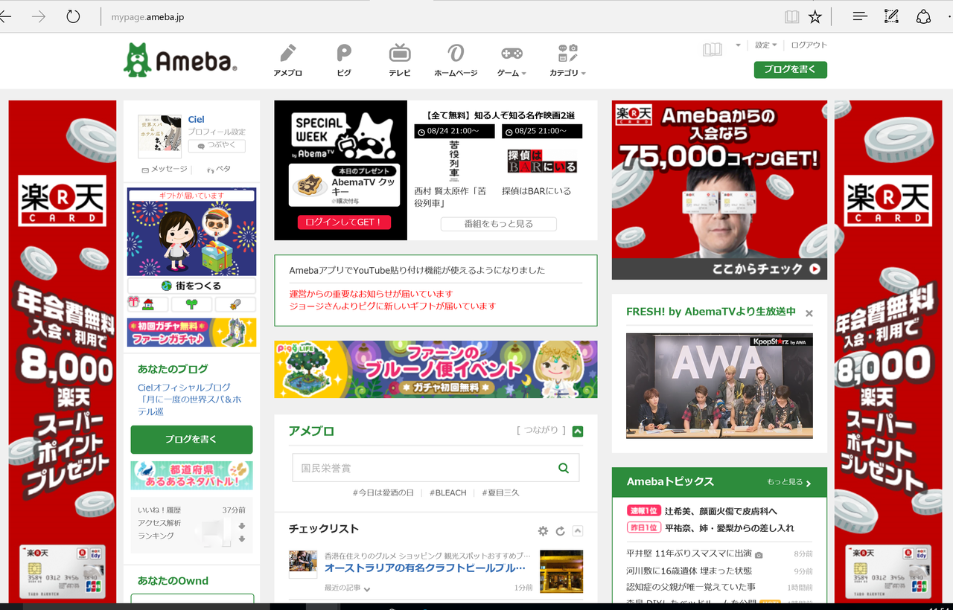
Task: Open the ファーンガチャ banner
Action: coord(191,333)
